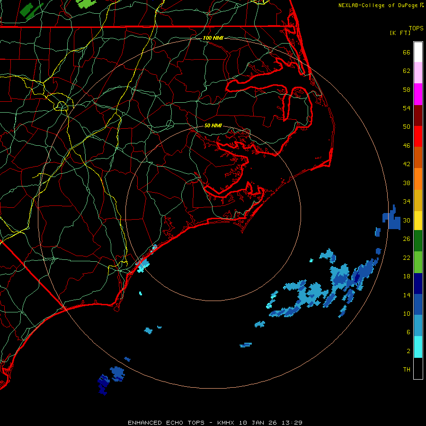This screenshot has height=426, width=426.
Task: Click the 46 value on the legend
Action: point(407,146)
